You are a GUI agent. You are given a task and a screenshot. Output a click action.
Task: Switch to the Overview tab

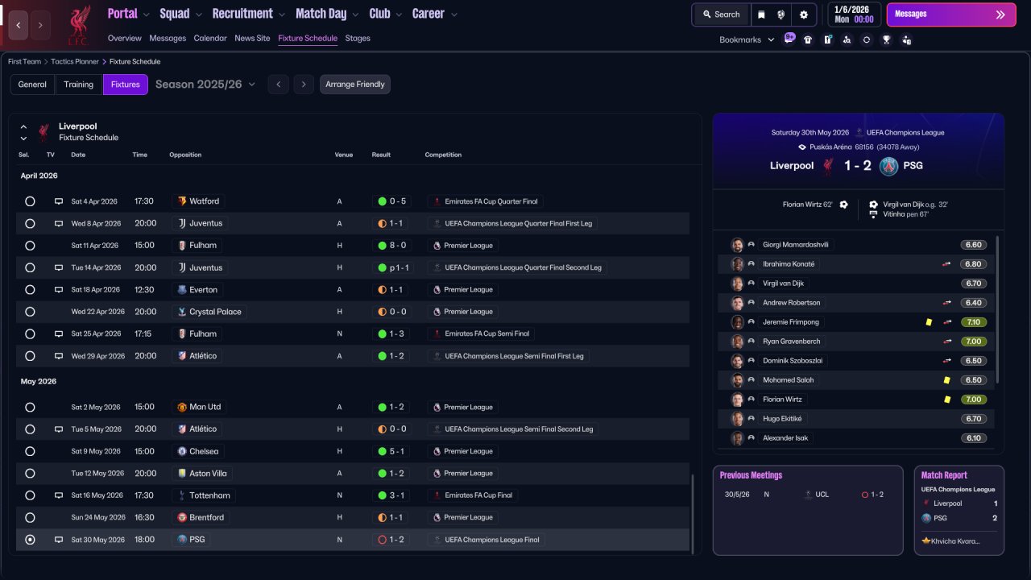point(124,38)
